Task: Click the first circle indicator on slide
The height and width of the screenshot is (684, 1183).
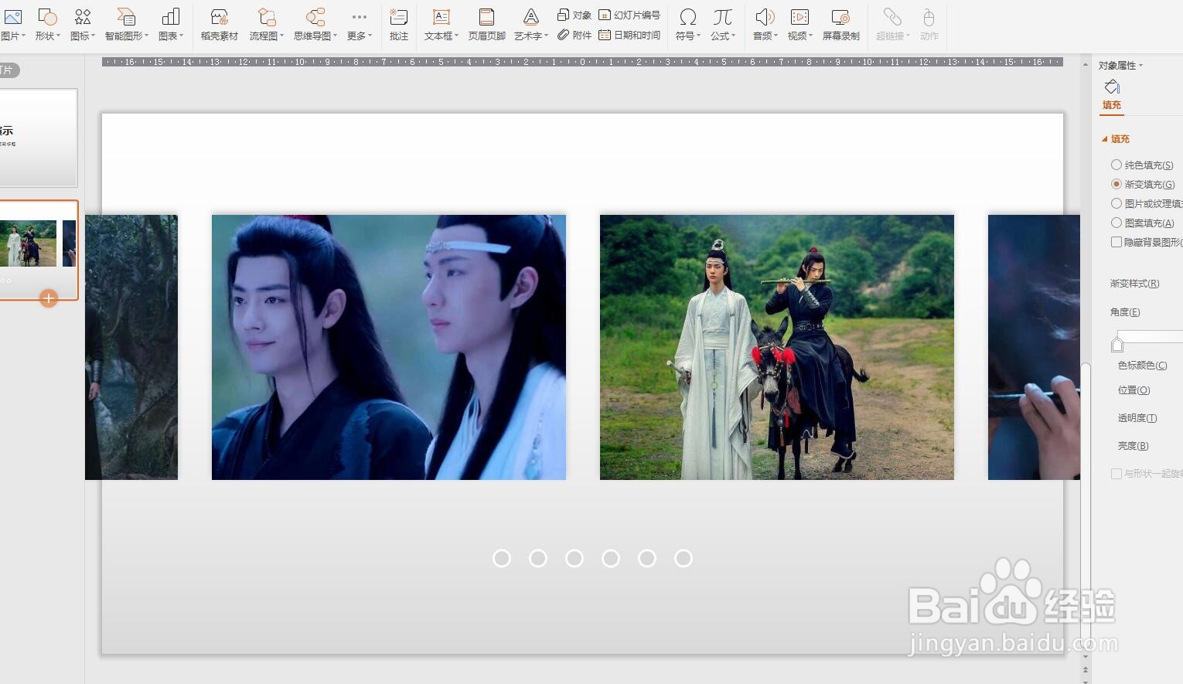Action: pyautogui.click(x=502, y=558)
